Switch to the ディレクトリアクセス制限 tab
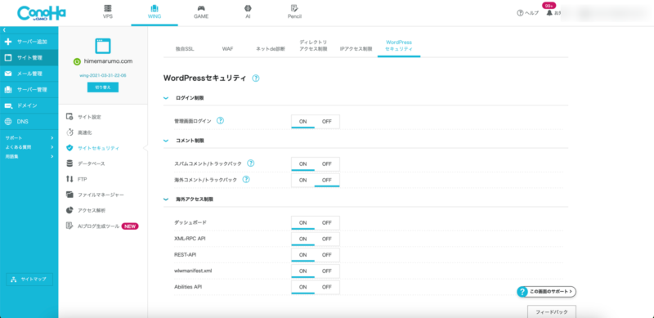Screen dimensions: 654x318 coord(313,46)
